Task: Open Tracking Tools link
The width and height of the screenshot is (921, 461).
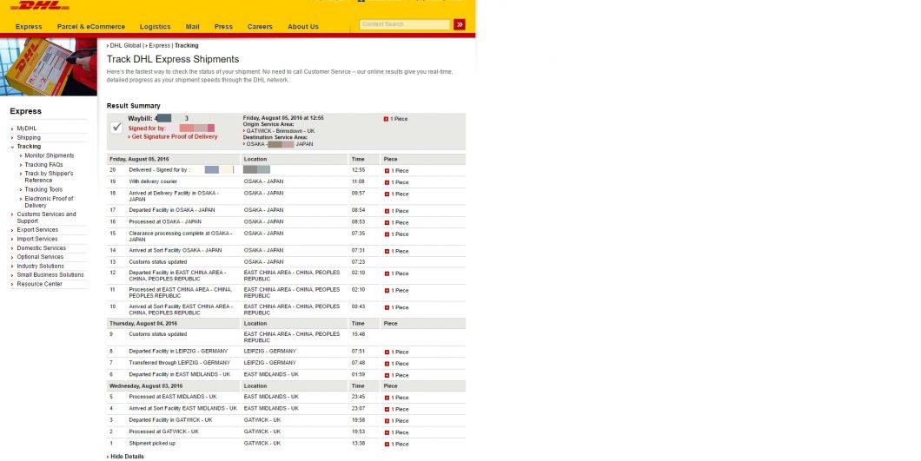Action: [x=43, y=189]
